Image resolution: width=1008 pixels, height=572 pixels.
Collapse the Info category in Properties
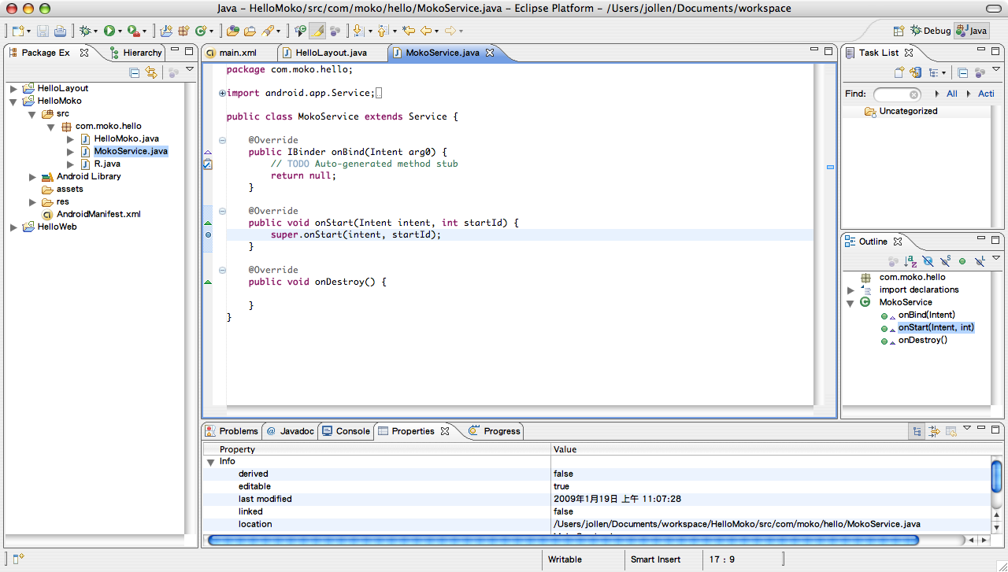click(x=210, y=462)
